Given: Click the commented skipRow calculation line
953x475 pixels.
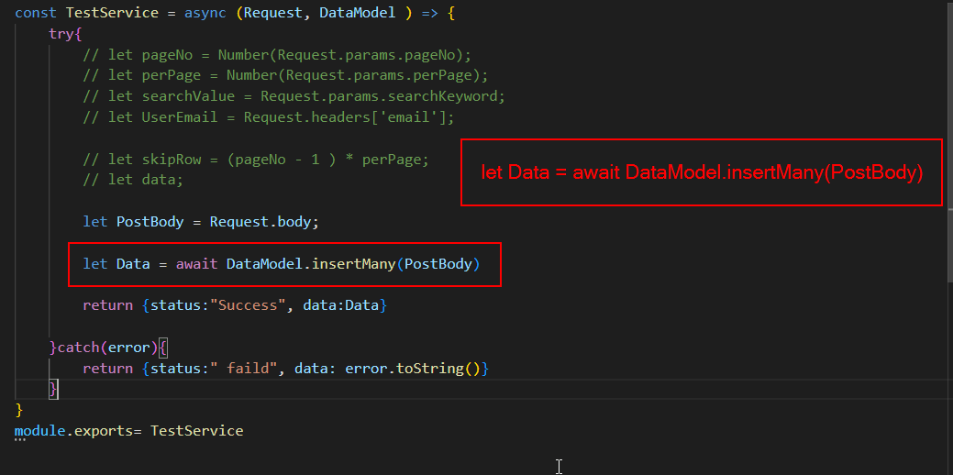Looking at the screenshot, I should (255, 159).
